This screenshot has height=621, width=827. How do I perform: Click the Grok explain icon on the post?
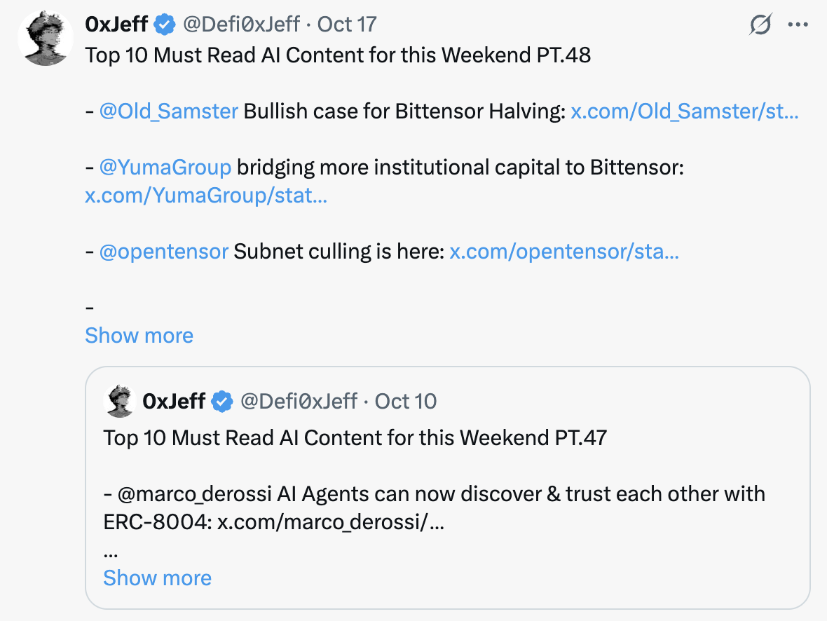pyautogui.click(x=760, y=25)
